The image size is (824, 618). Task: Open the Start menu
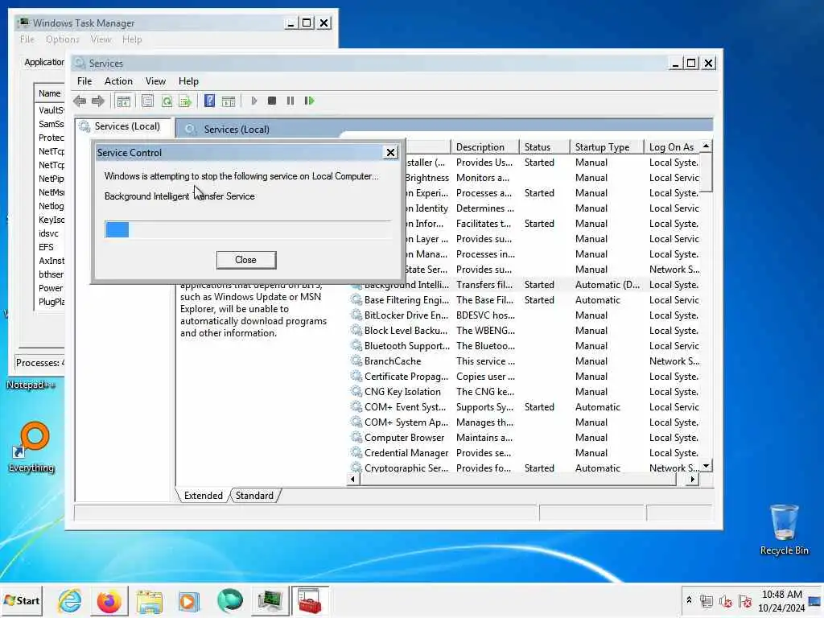pyautogui.click(x=22, y=600)
